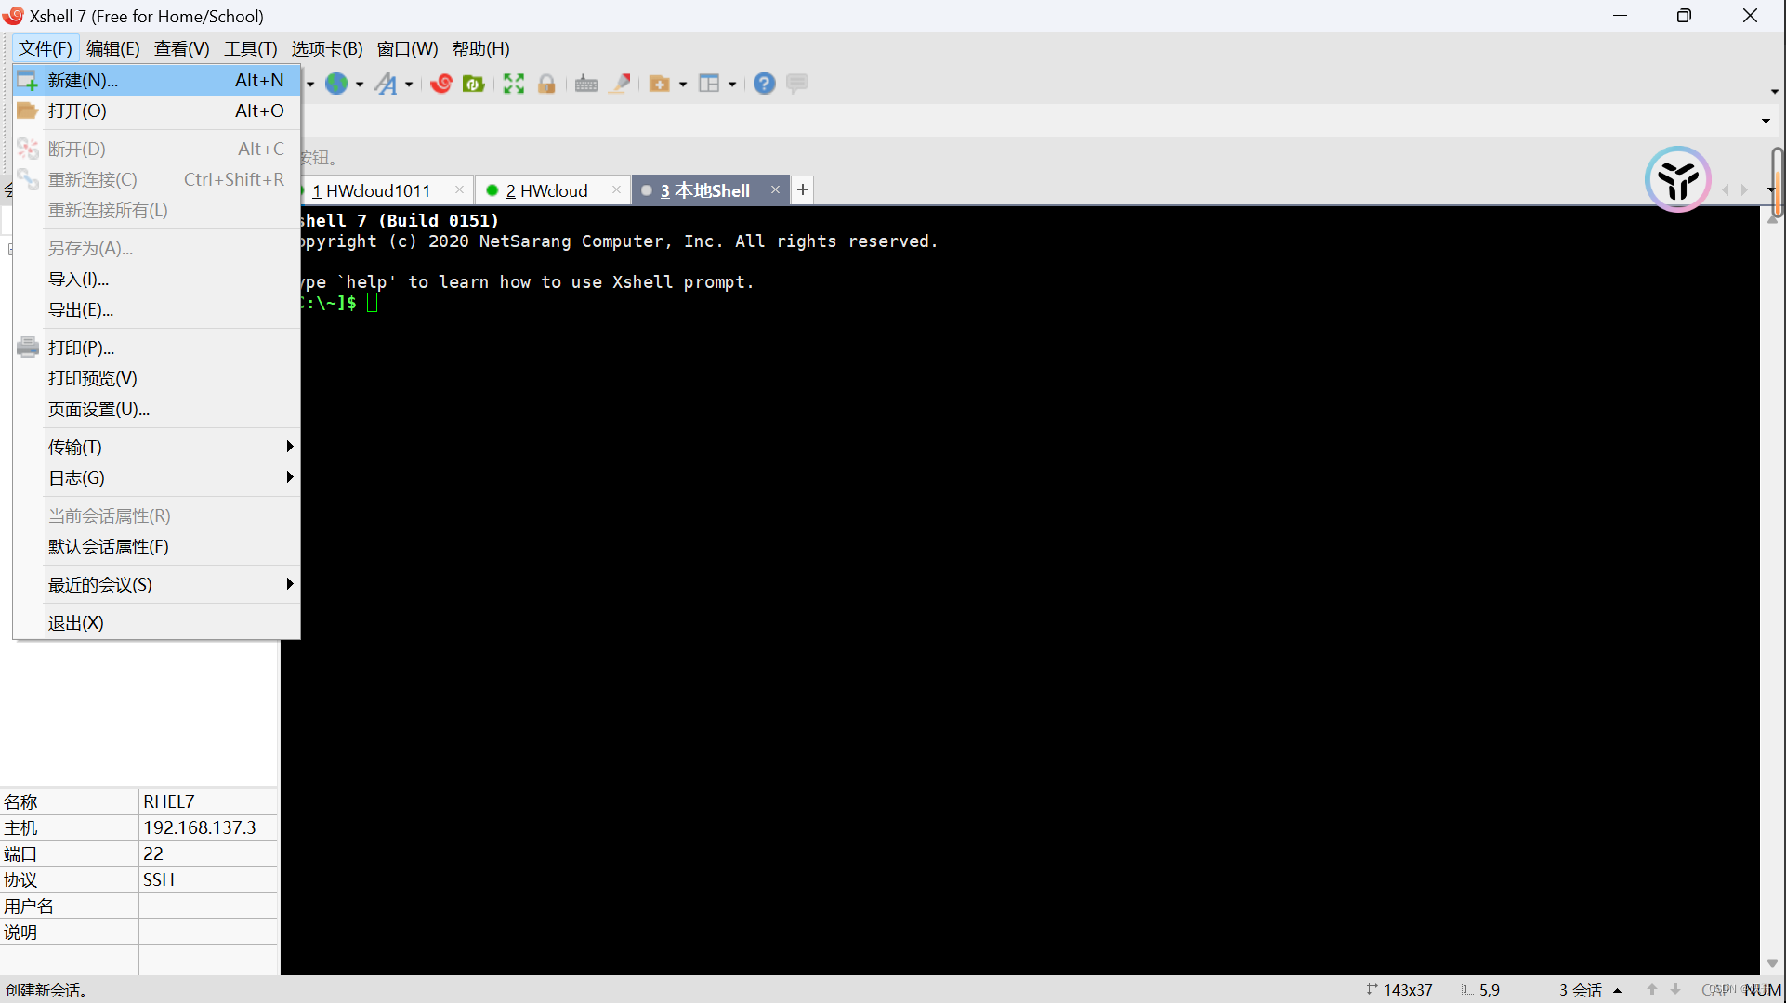1786x1003 pixels.
Task: Switch to the 2 HWcloud tab
Action: 546,191
